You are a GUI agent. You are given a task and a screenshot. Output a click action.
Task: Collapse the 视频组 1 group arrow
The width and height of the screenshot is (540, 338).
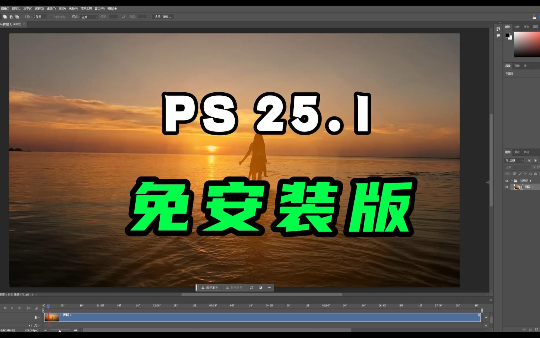click(512, 181)
